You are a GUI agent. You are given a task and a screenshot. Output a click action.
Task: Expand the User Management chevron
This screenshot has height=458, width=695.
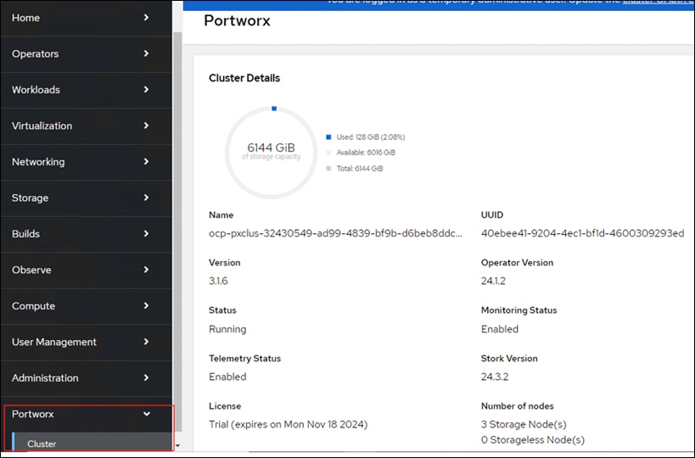pyautogui.click(x=146, y=342)
